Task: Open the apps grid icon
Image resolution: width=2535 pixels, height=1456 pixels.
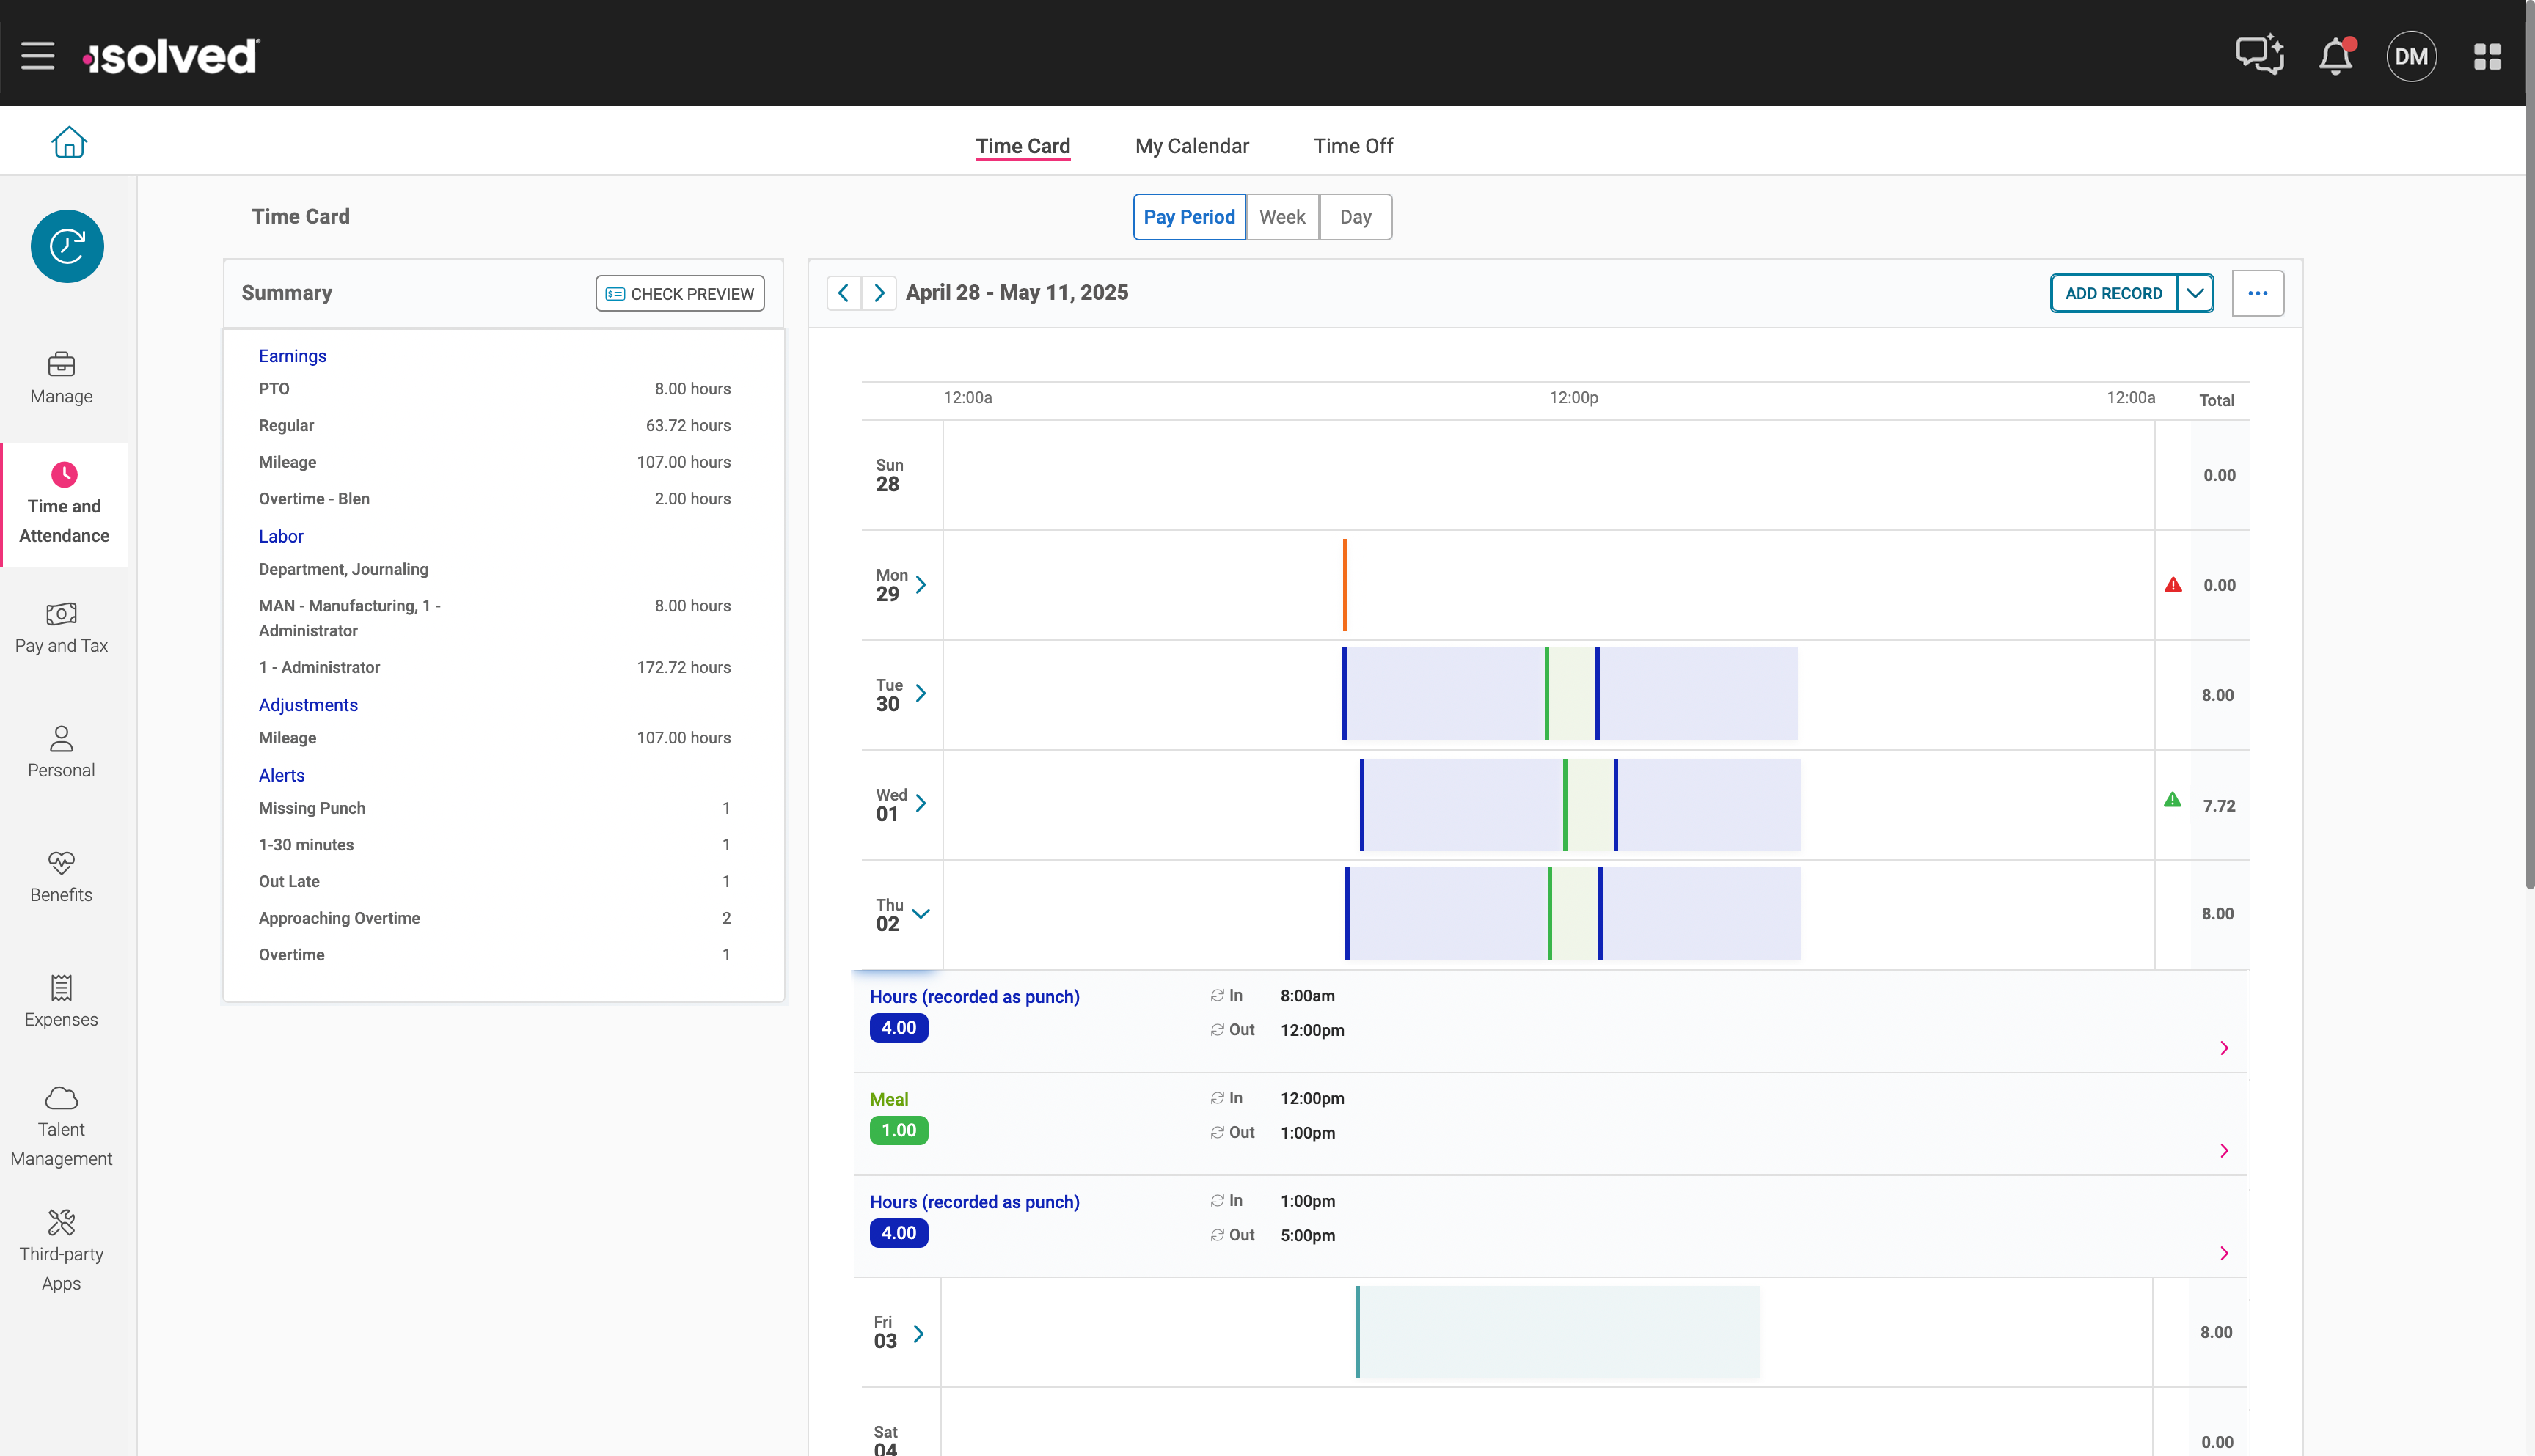Action: [x=2487, y=57]
